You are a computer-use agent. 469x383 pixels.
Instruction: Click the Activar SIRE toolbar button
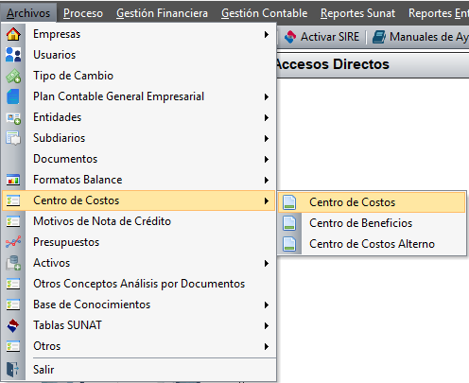(x=321, y=37)
